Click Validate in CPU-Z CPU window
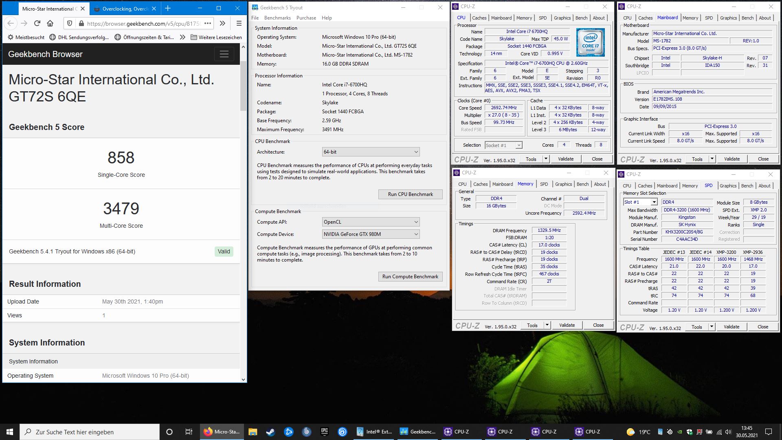The height and width of the screenshot is (440, 782). click(566, 159)
